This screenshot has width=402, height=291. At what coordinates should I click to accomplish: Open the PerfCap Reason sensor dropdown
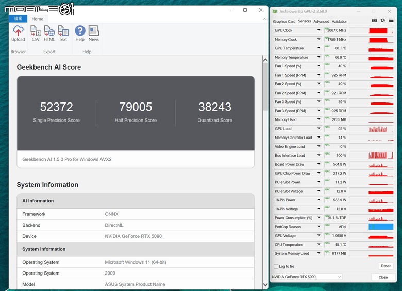319,227
